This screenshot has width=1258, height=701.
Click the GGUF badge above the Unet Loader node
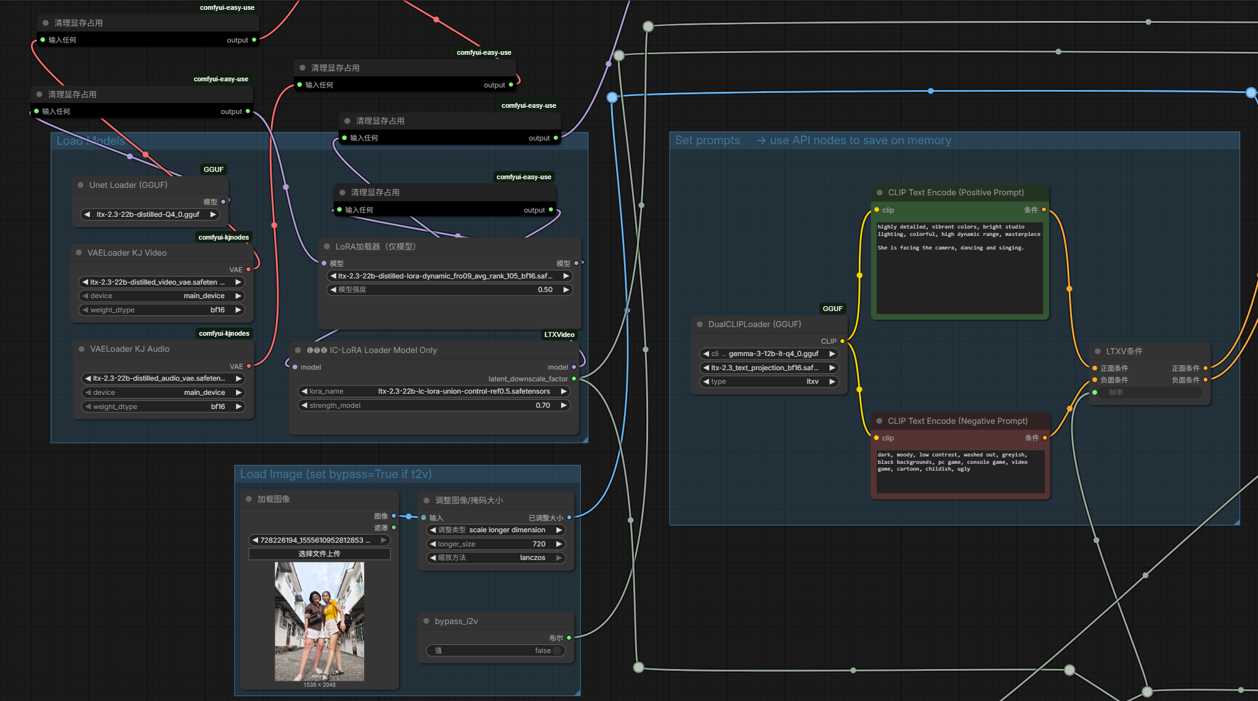click(x=214, y=169)
